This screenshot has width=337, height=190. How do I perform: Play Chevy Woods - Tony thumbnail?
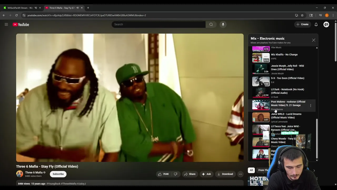click(x=261, y=142)
